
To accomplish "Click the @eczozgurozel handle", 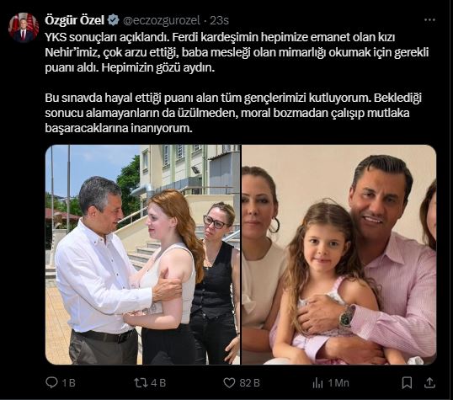I will click(x=162, y=20).
